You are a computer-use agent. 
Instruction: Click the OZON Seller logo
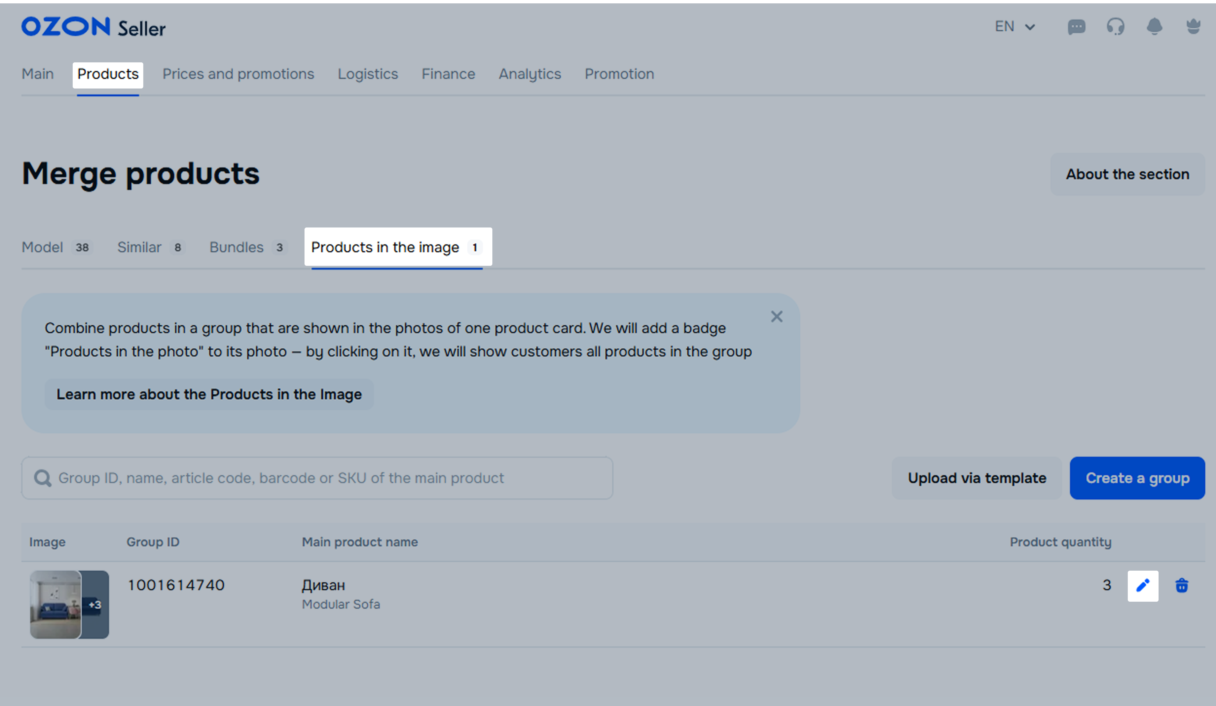94,27
